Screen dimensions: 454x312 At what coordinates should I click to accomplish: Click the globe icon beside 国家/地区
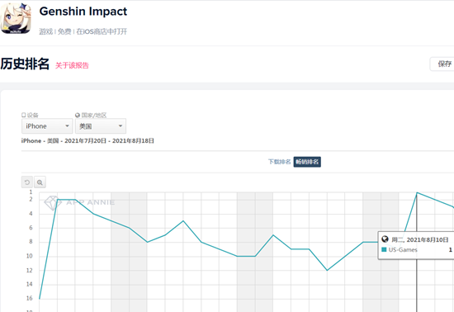[x=78, y=116]
